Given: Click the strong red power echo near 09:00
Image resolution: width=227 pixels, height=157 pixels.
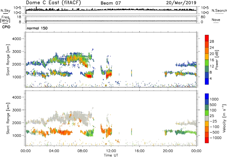Looking at the screenshot, I should pos(89,76).
